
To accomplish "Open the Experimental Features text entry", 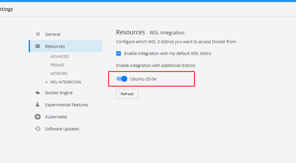I will click(x=67, y=105).
